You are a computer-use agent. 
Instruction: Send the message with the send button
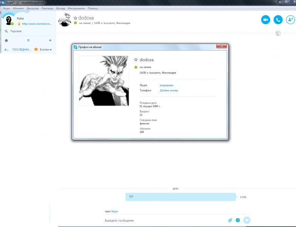coord(247,220)
